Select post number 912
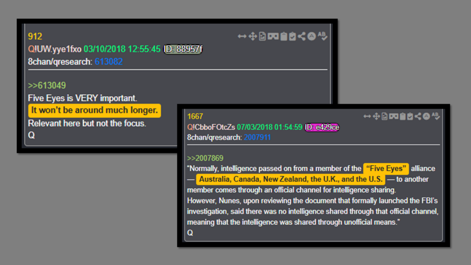 point(35,36)
